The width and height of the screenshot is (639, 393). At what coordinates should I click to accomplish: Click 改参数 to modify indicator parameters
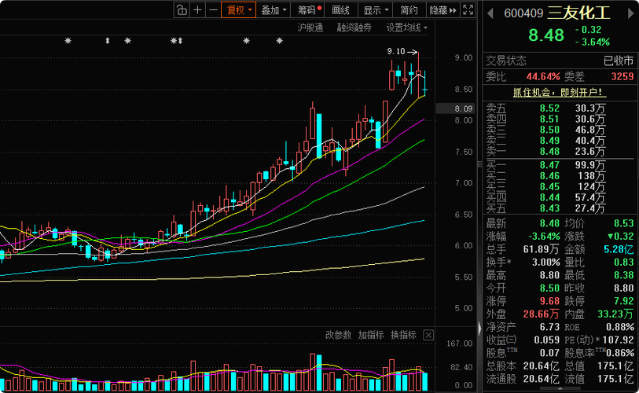pos(339,335)
